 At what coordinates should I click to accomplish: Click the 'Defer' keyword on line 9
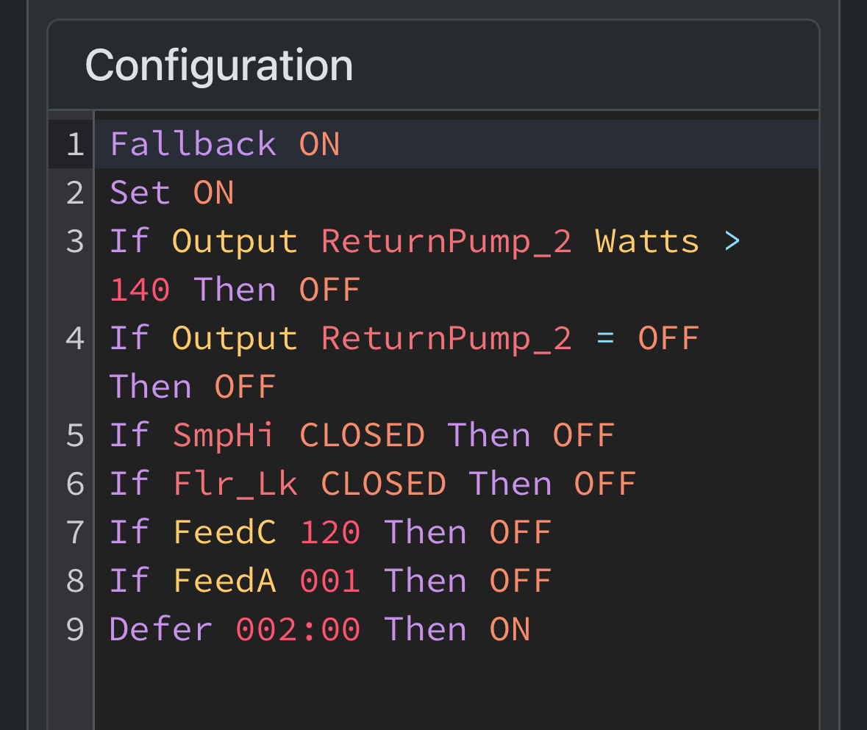click(161, 629)
